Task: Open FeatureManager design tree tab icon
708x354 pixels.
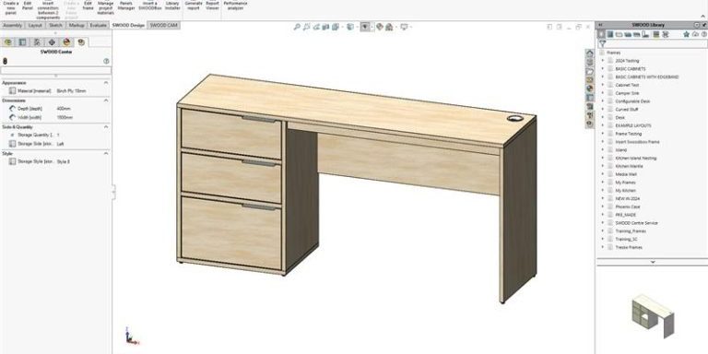Action: tap(7, 42)
